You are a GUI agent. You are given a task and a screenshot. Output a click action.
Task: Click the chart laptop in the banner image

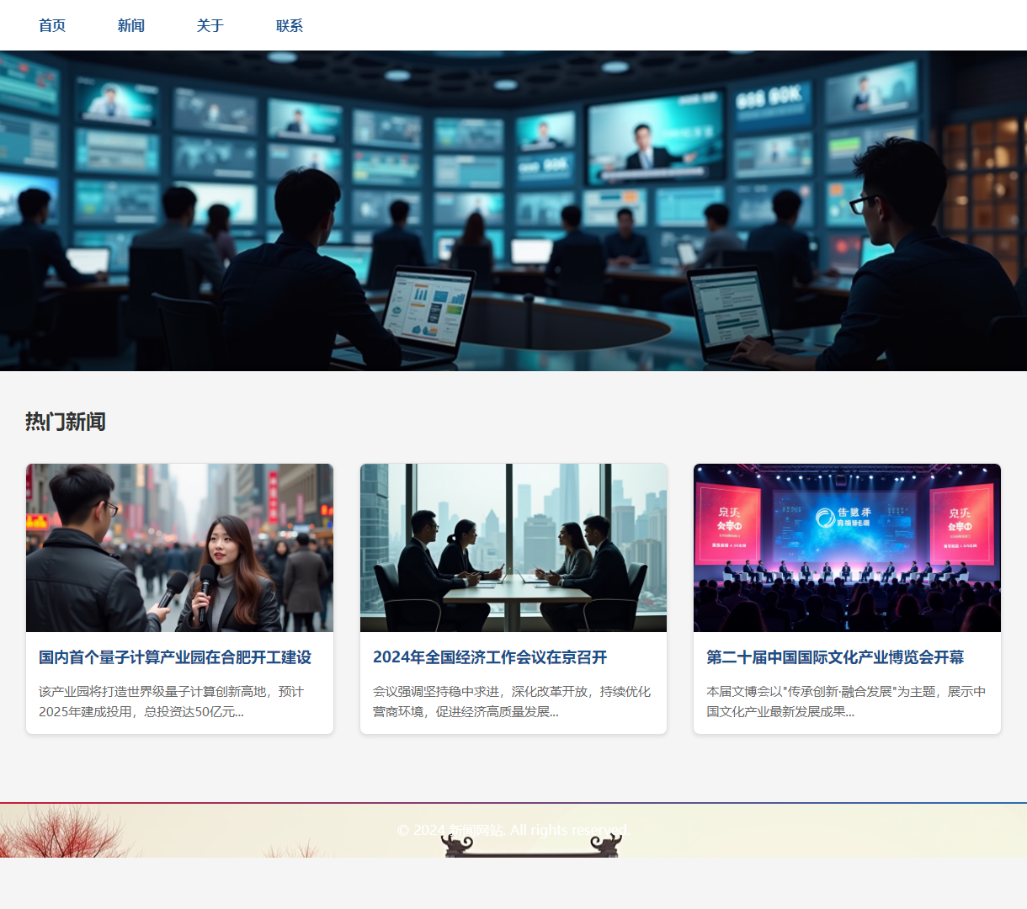point(428,307)
